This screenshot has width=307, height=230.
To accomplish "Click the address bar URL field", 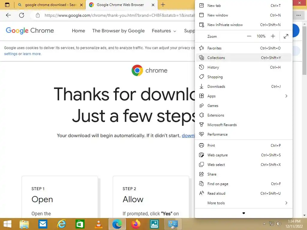I will tap(119, 16).
